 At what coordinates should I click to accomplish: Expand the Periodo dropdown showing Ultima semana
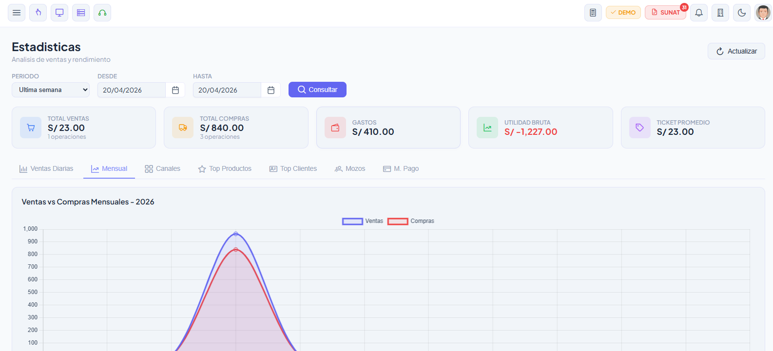pyautogui.click(x=51, y=90)
